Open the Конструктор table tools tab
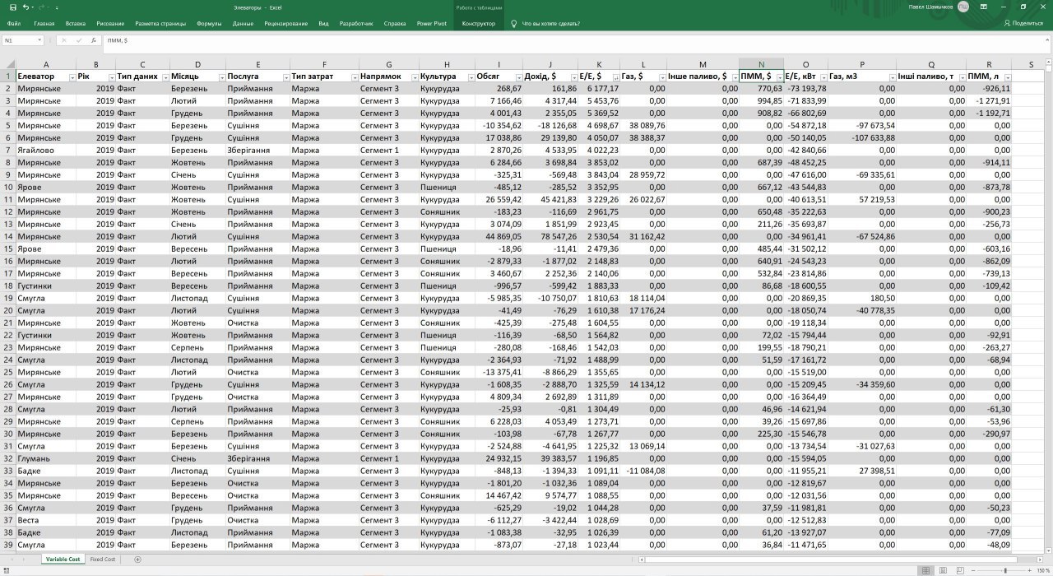 pos(479,23)
